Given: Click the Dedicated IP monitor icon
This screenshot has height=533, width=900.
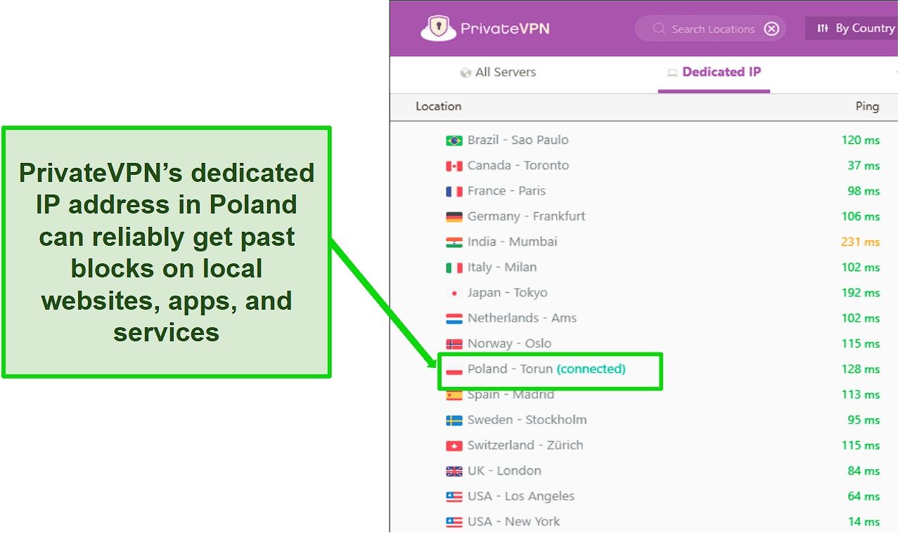Looking at the screenshot, I should point(671,72).
